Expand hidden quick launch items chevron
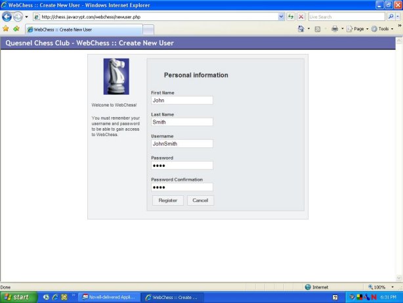Viewport: 403px width, 303px height. 74,295
